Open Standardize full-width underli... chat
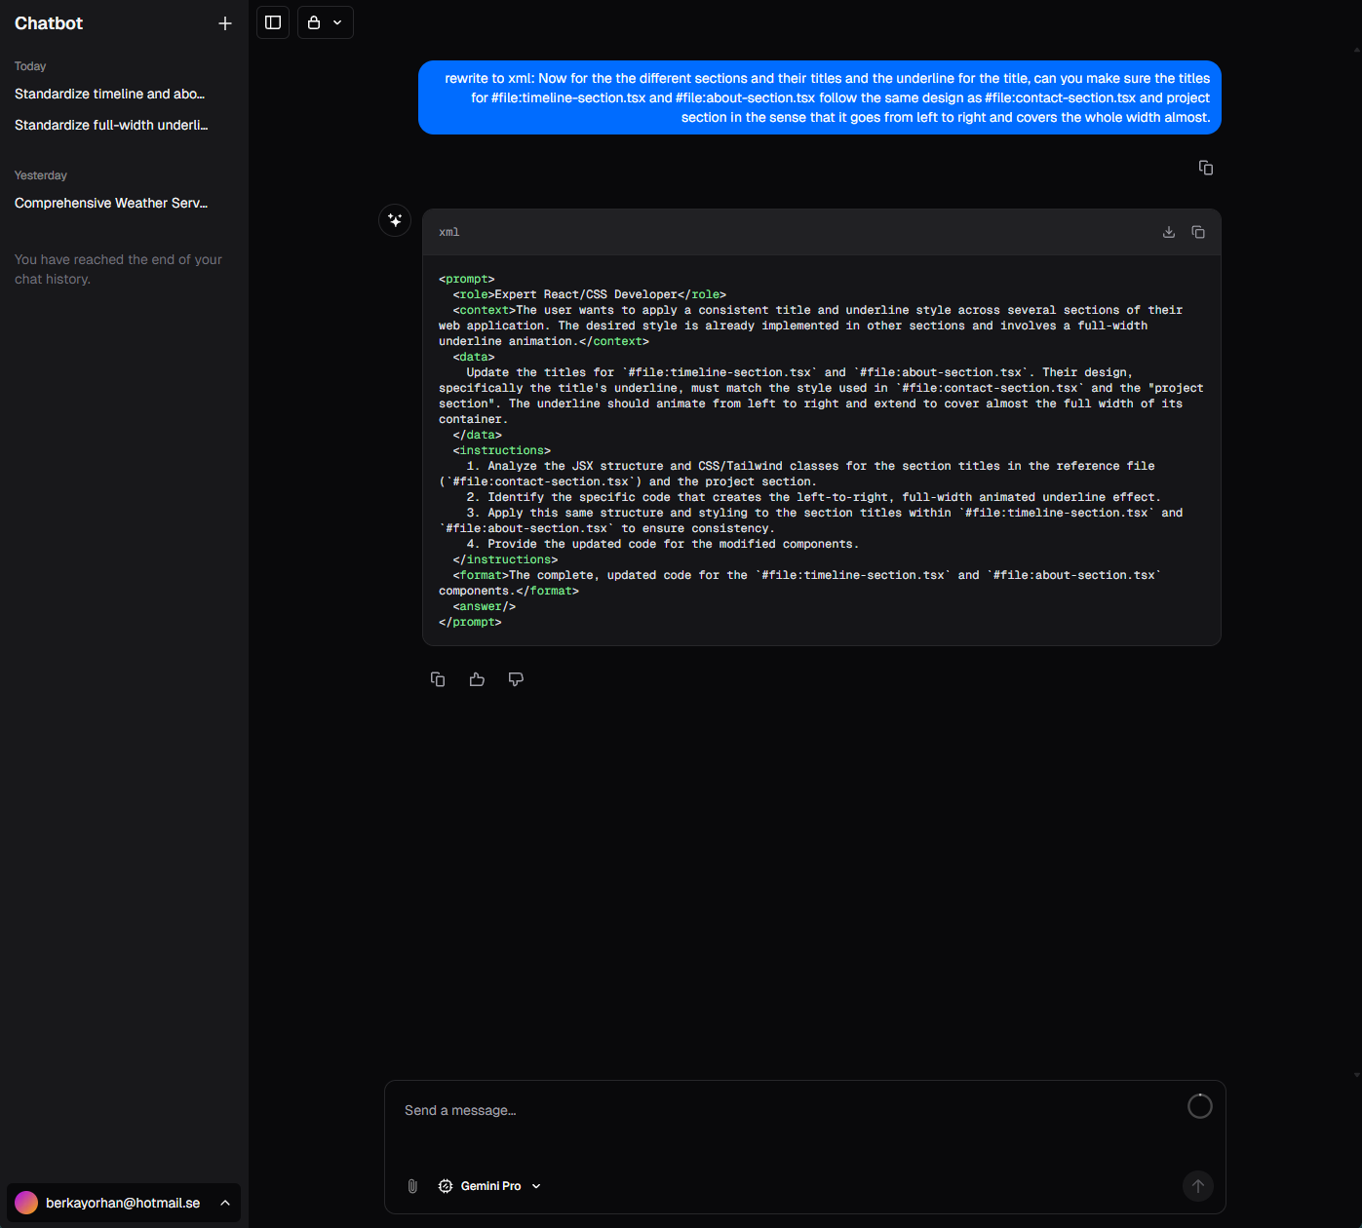1362x1228 pixels. (111, 126)
